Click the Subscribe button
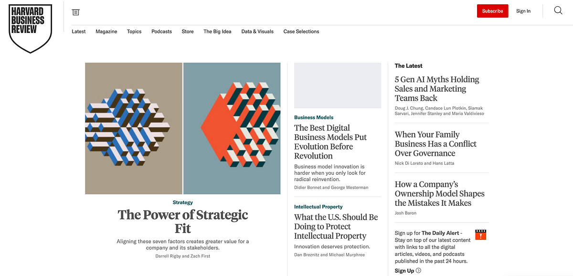Image resolution: width=573 pixels, height=276 pixels. pos(492,11)
